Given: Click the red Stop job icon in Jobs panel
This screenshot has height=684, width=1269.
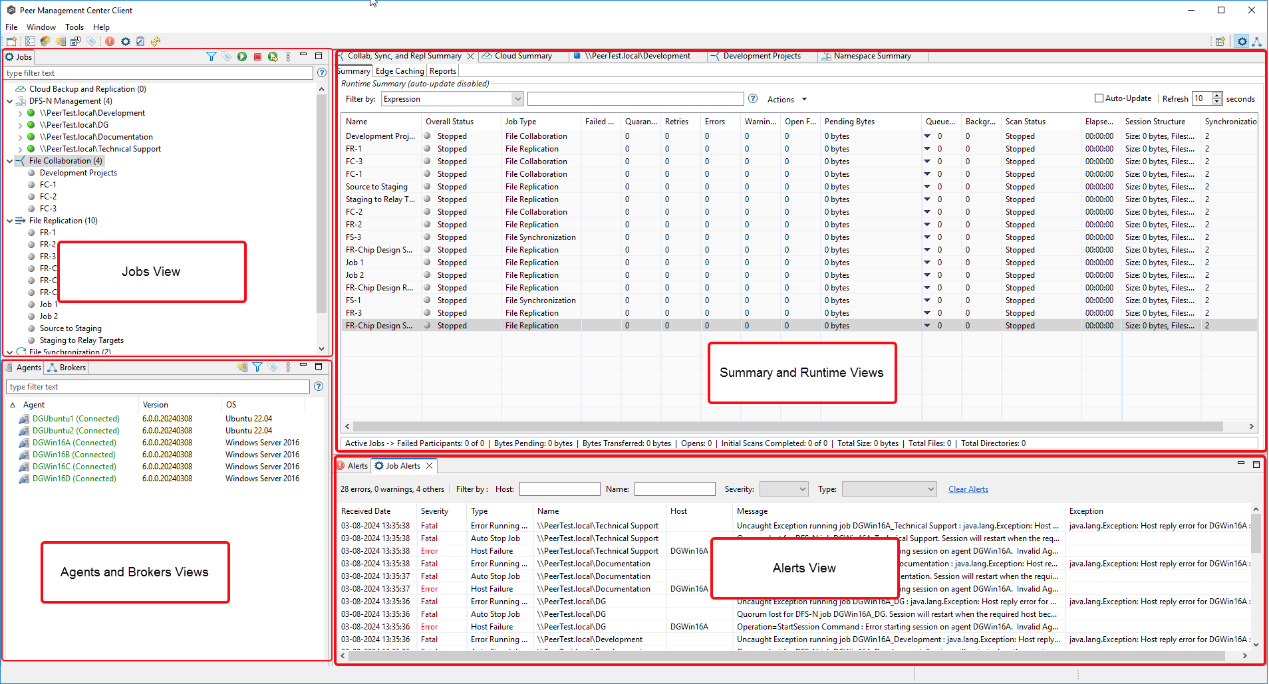Looking at the screenshot, I should 257,57.
